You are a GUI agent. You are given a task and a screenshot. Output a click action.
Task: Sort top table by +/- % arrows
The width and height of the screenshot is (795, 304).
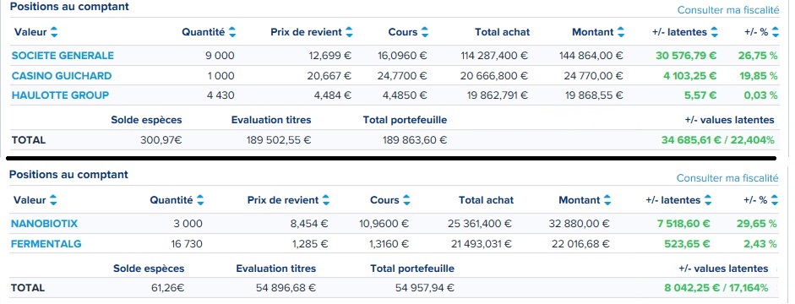pos(776,32)
